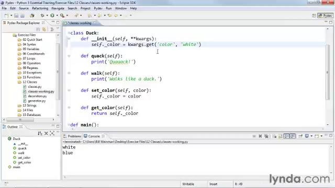
Task: Open the Refactoring menu
Action: [40, 8]
